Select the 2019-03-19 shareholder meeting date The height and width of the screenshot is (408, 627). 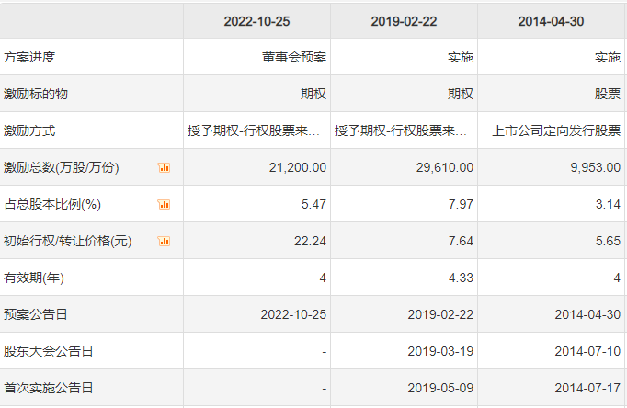[x=440, y=351]
